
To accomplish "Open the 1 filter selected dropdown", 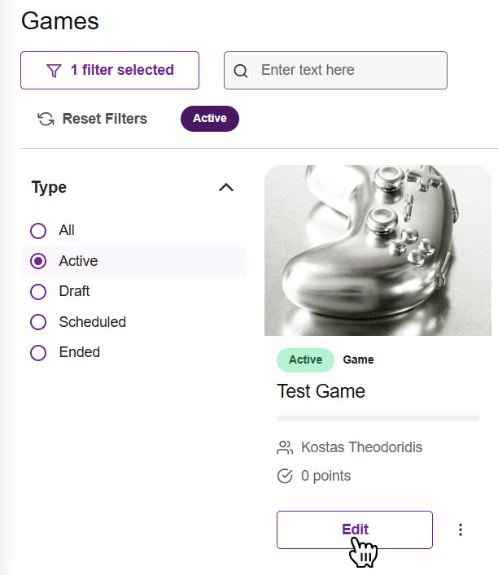I will [110, 71].
